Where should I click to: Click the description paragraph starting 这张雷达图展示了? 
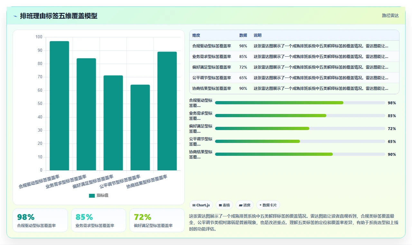(294, 223)
